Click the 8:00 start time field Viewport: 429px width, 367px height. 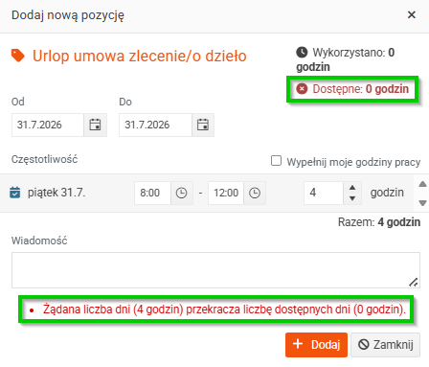[x=152, y=193]
